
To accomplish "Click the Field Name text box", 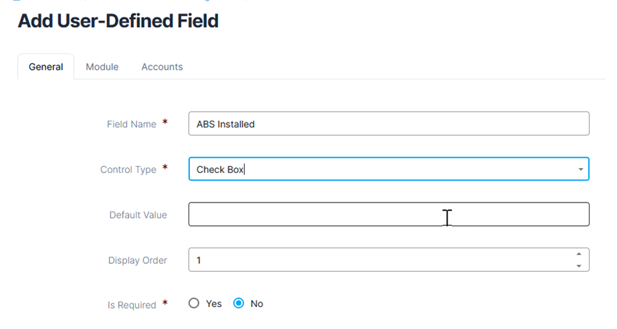I will (x=389, y=124).
